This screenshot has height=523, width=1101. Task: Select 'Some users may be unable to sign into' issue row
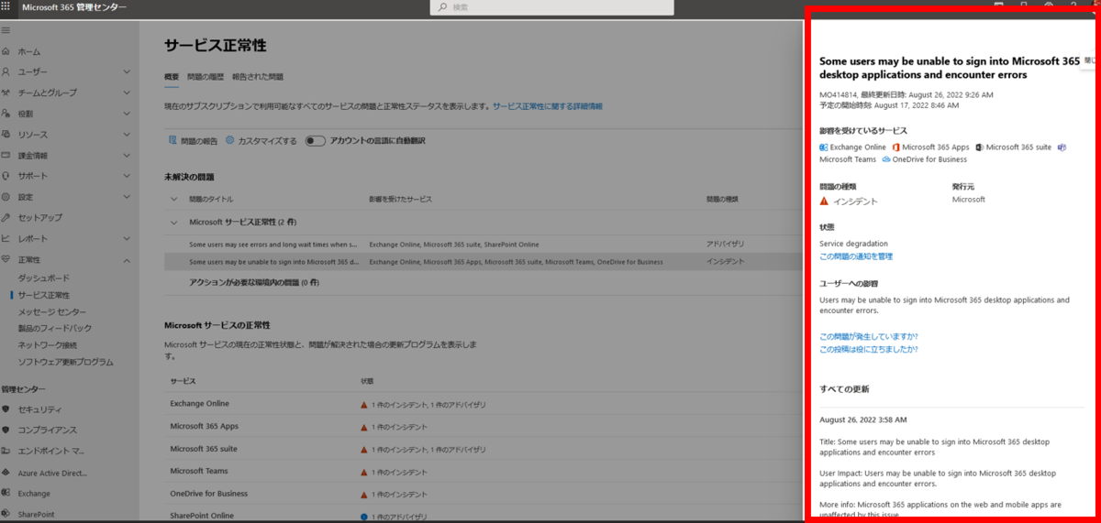point(483,262)
